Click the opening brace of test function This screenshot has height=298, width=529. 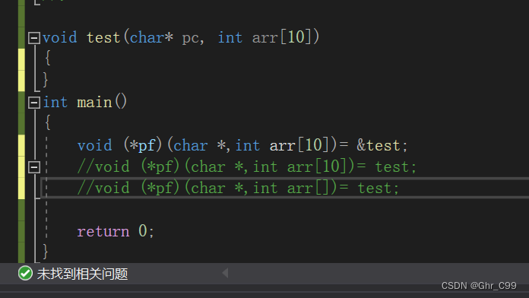(x=48, y=58)
